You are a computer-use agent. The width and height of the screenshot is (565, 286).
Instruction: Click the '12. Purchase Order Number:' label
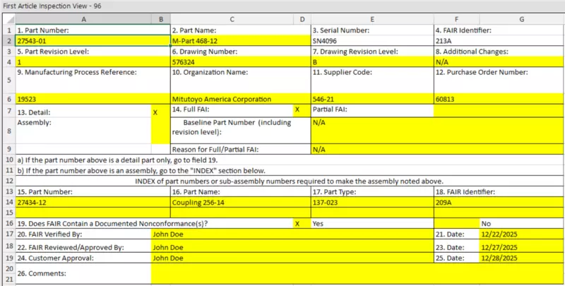pos(482,73)
